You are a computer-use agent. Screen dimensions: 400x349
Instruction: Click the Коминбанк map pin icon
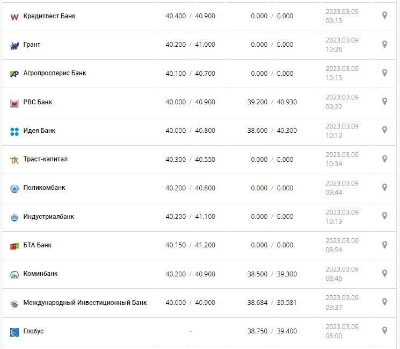pos(384,273)
